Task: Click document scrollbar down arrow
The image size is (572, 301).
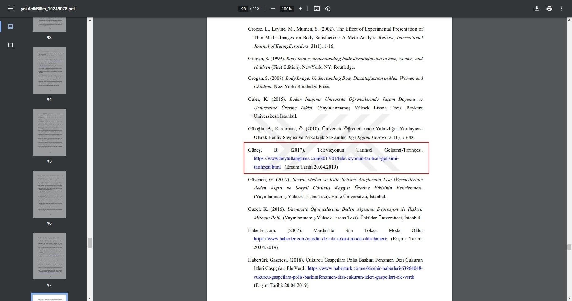Action: 569,298
